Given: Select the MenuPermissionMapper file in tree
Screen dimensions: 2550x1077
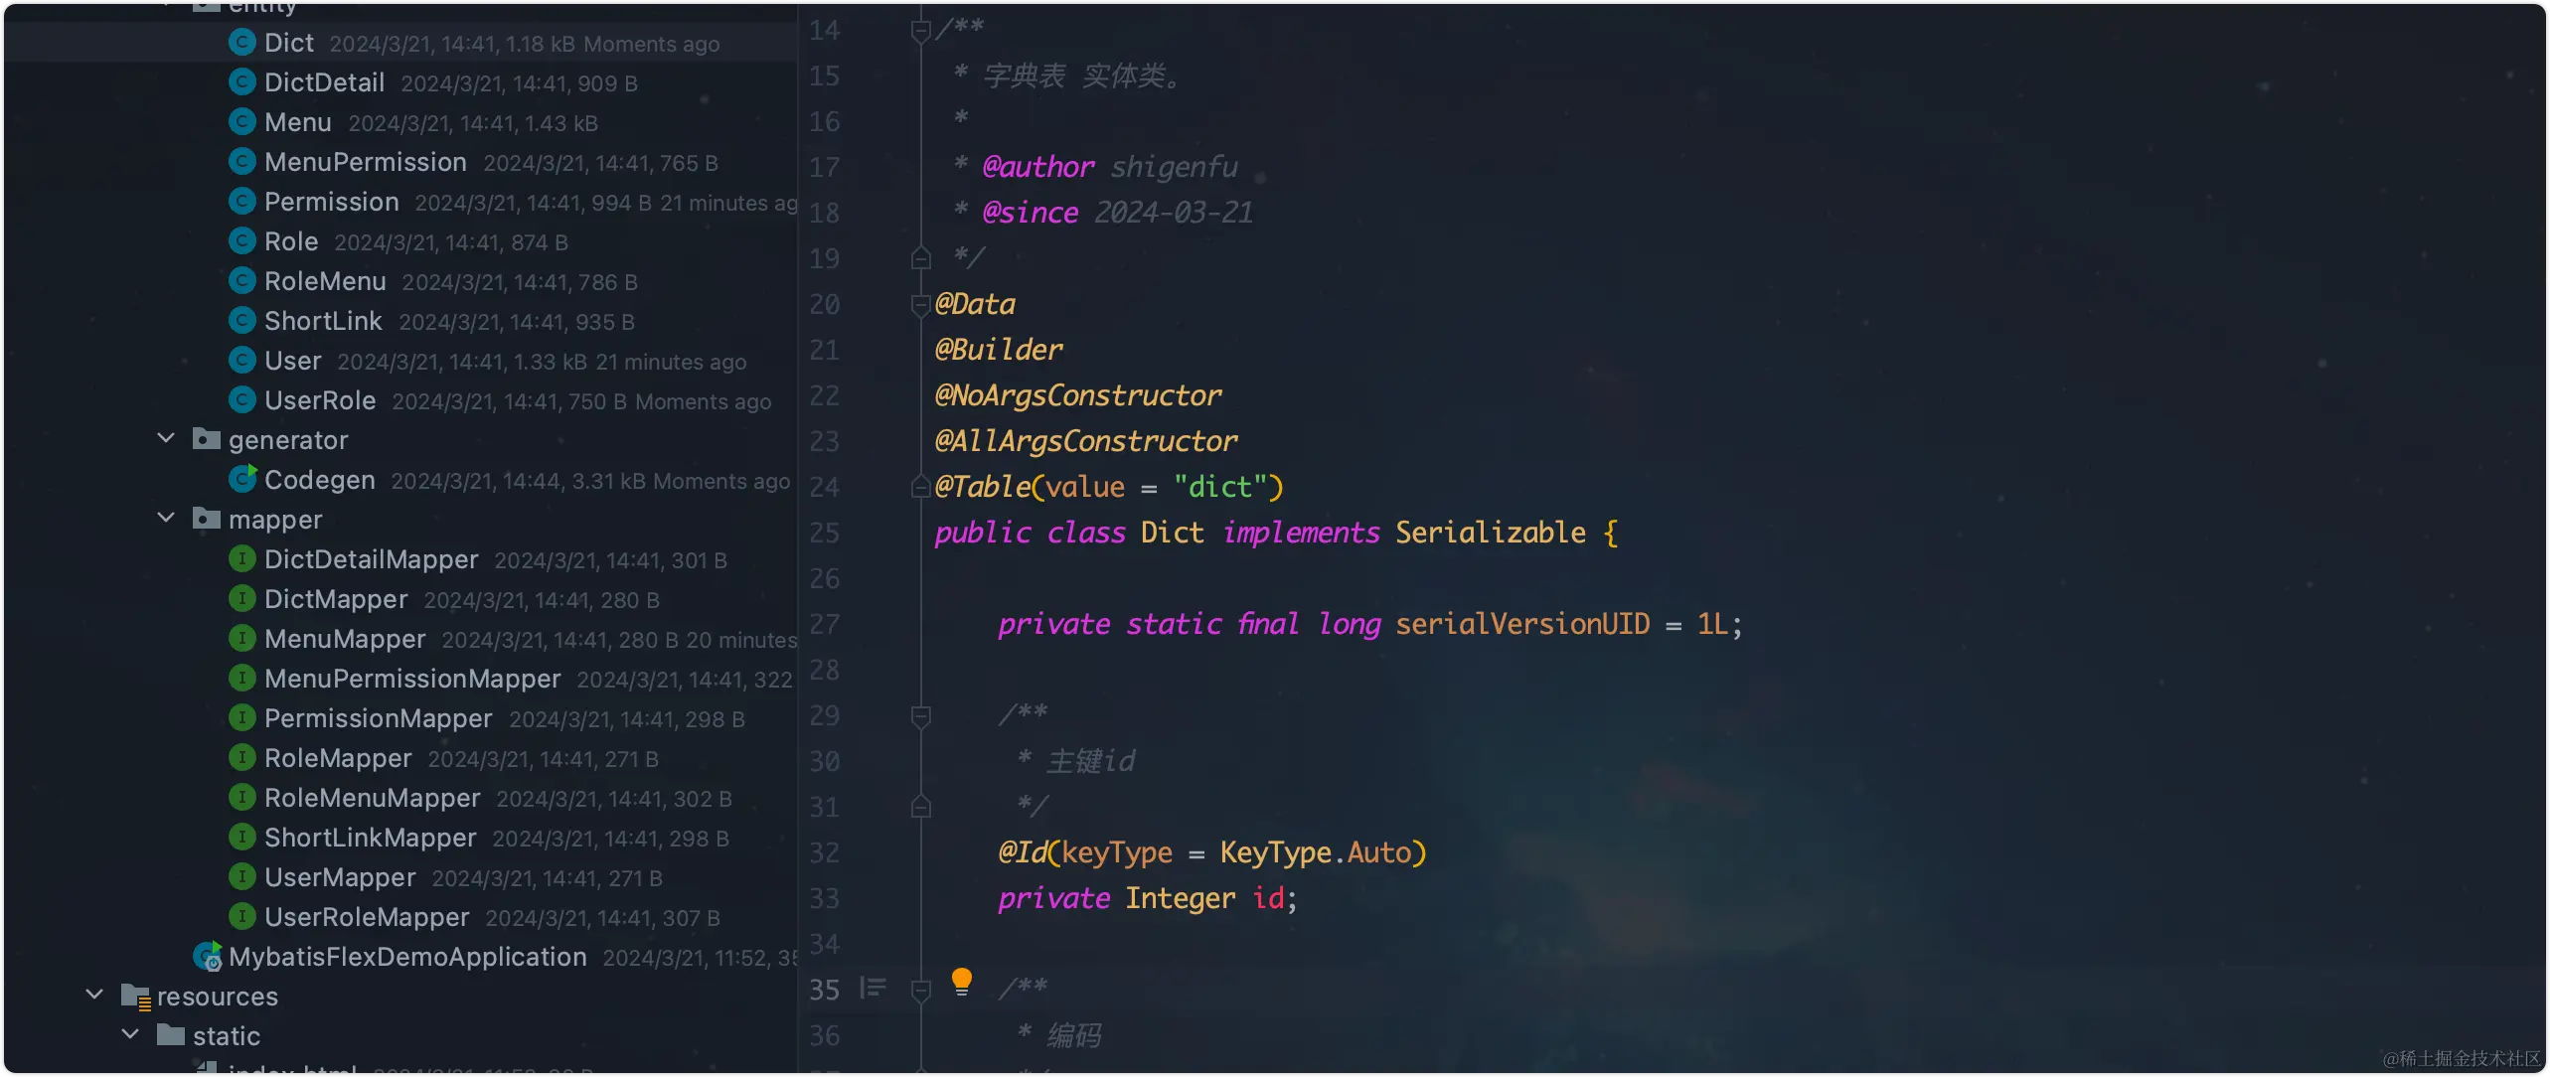Looking at the screenshot, I should pos(411,679).
